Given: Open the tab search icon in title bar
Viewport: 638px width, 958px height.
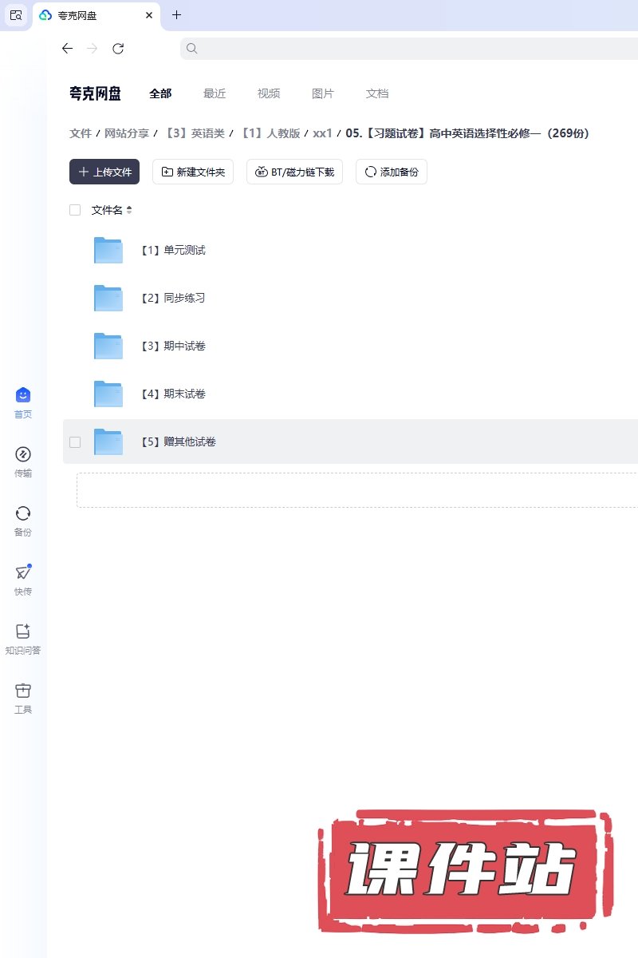Looking at the screenshot, I should click(16, 15).
